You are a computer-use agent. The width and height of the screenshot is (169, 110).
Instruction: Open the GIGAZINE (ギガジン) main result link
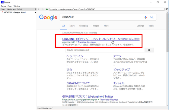[x=101, y=39]
